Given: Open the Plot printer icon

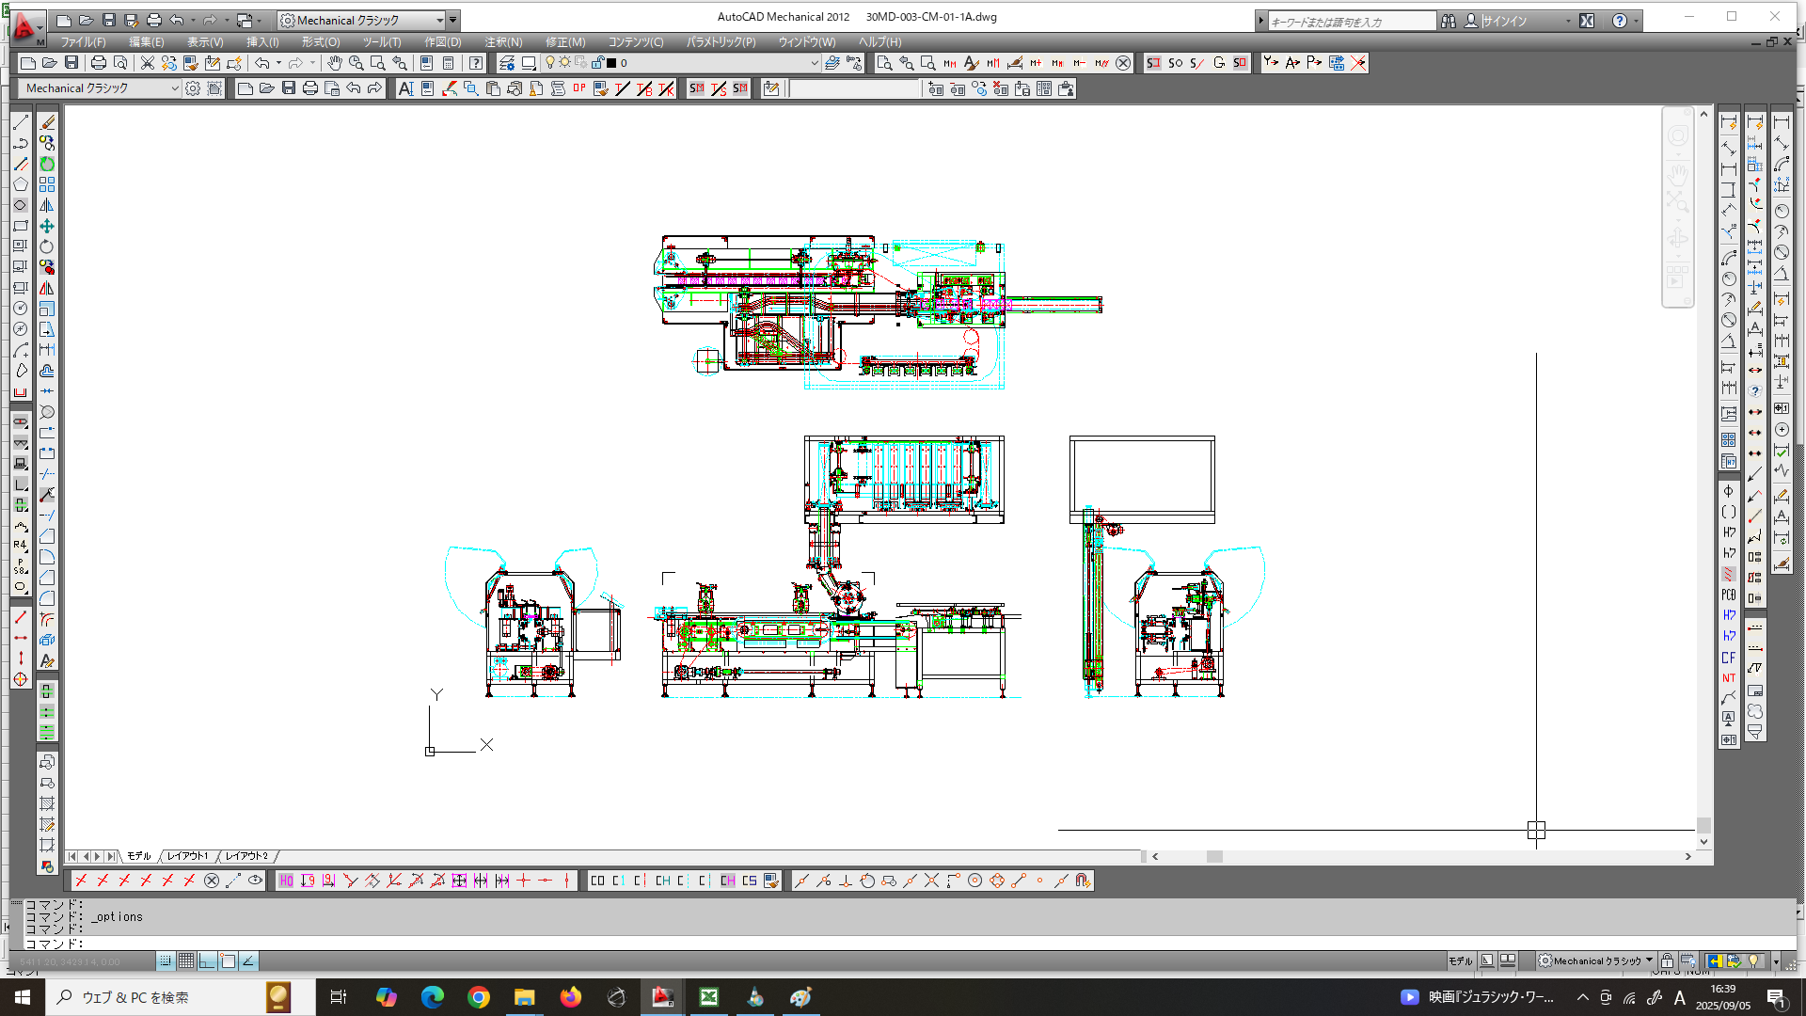Looking at the screenshot, I should coord(98,63).
